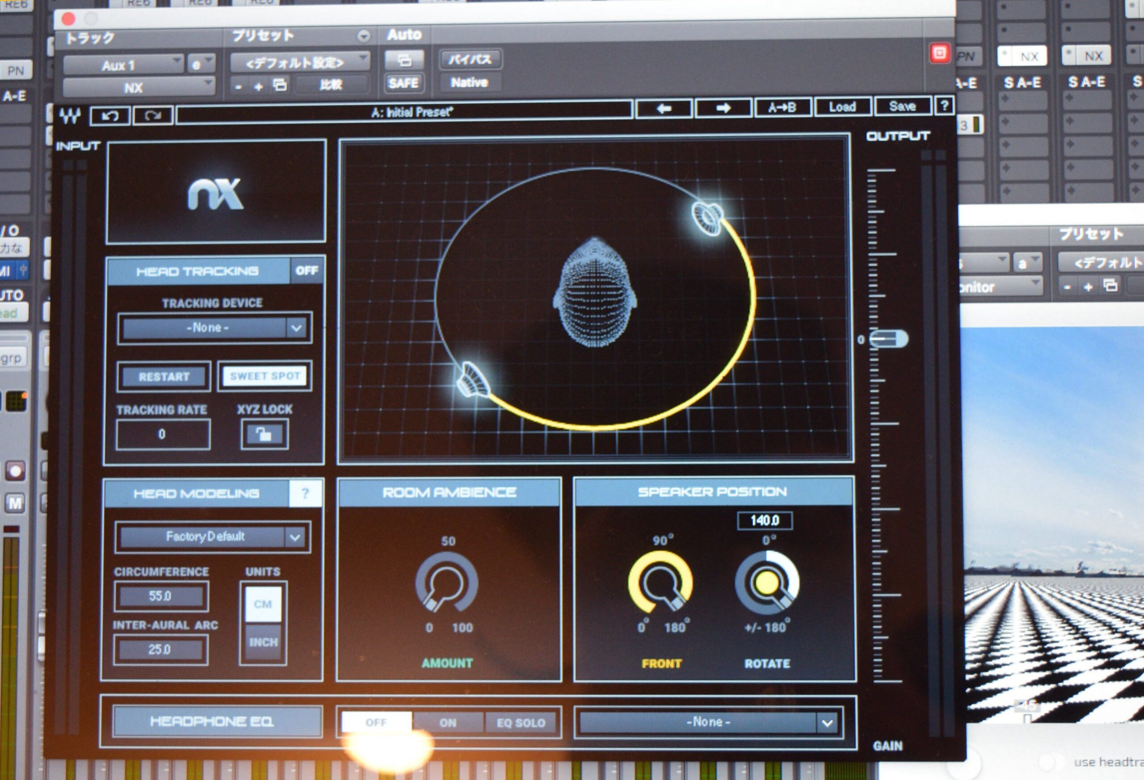Select INCH units
This screenshot has width=1144, height=780.
click(x=263, y=643)
